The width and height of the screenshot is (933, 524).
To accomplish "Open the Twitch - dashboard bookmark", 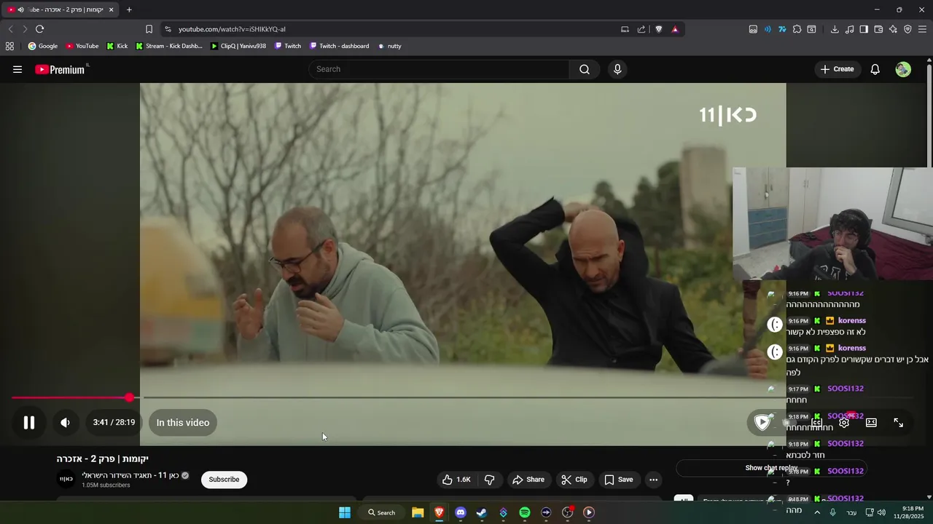I will coord(339,46).
